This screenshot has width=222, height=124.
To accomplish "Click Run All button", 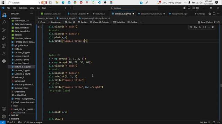I will [x=70, y=22].
